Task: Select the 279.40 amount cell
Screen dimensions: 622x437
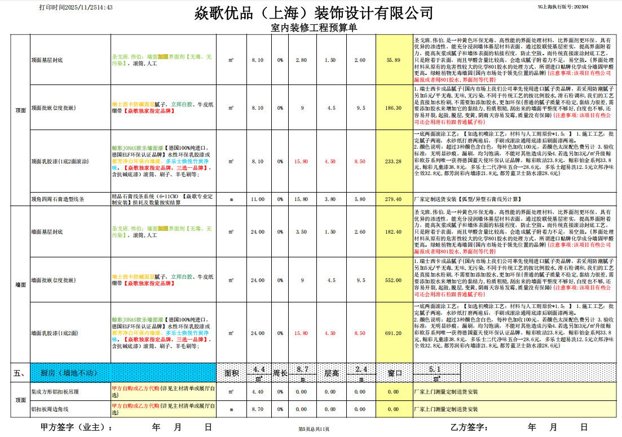Action: tap(394, 199)
